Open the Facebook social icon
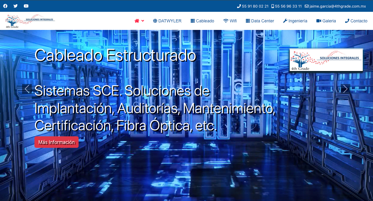 (x=5, y=6)
